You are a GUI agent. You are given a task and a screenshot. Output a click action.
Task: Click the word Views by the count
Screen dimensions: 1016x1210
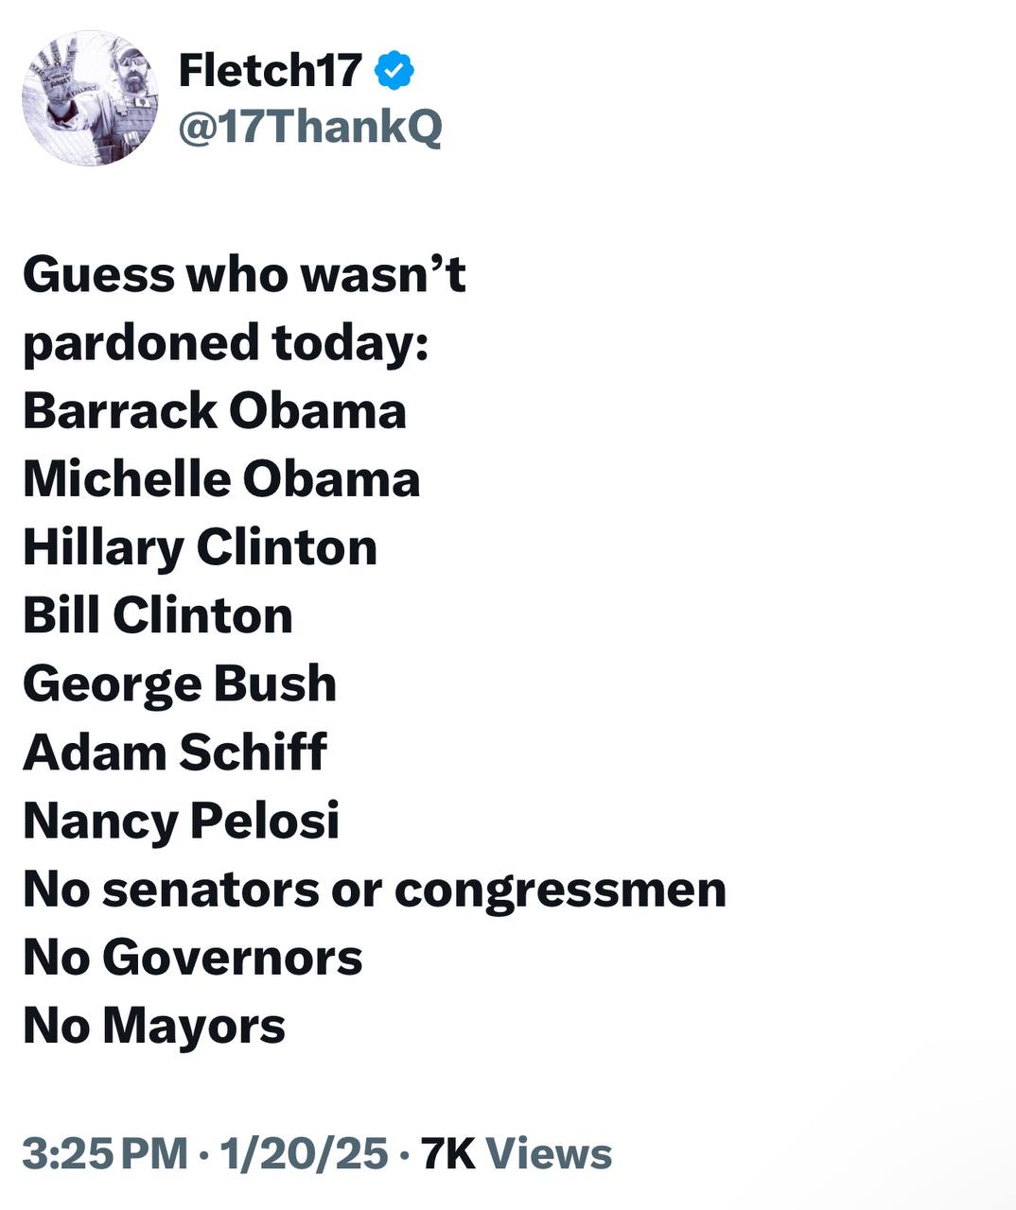(x=549, y=1153)
